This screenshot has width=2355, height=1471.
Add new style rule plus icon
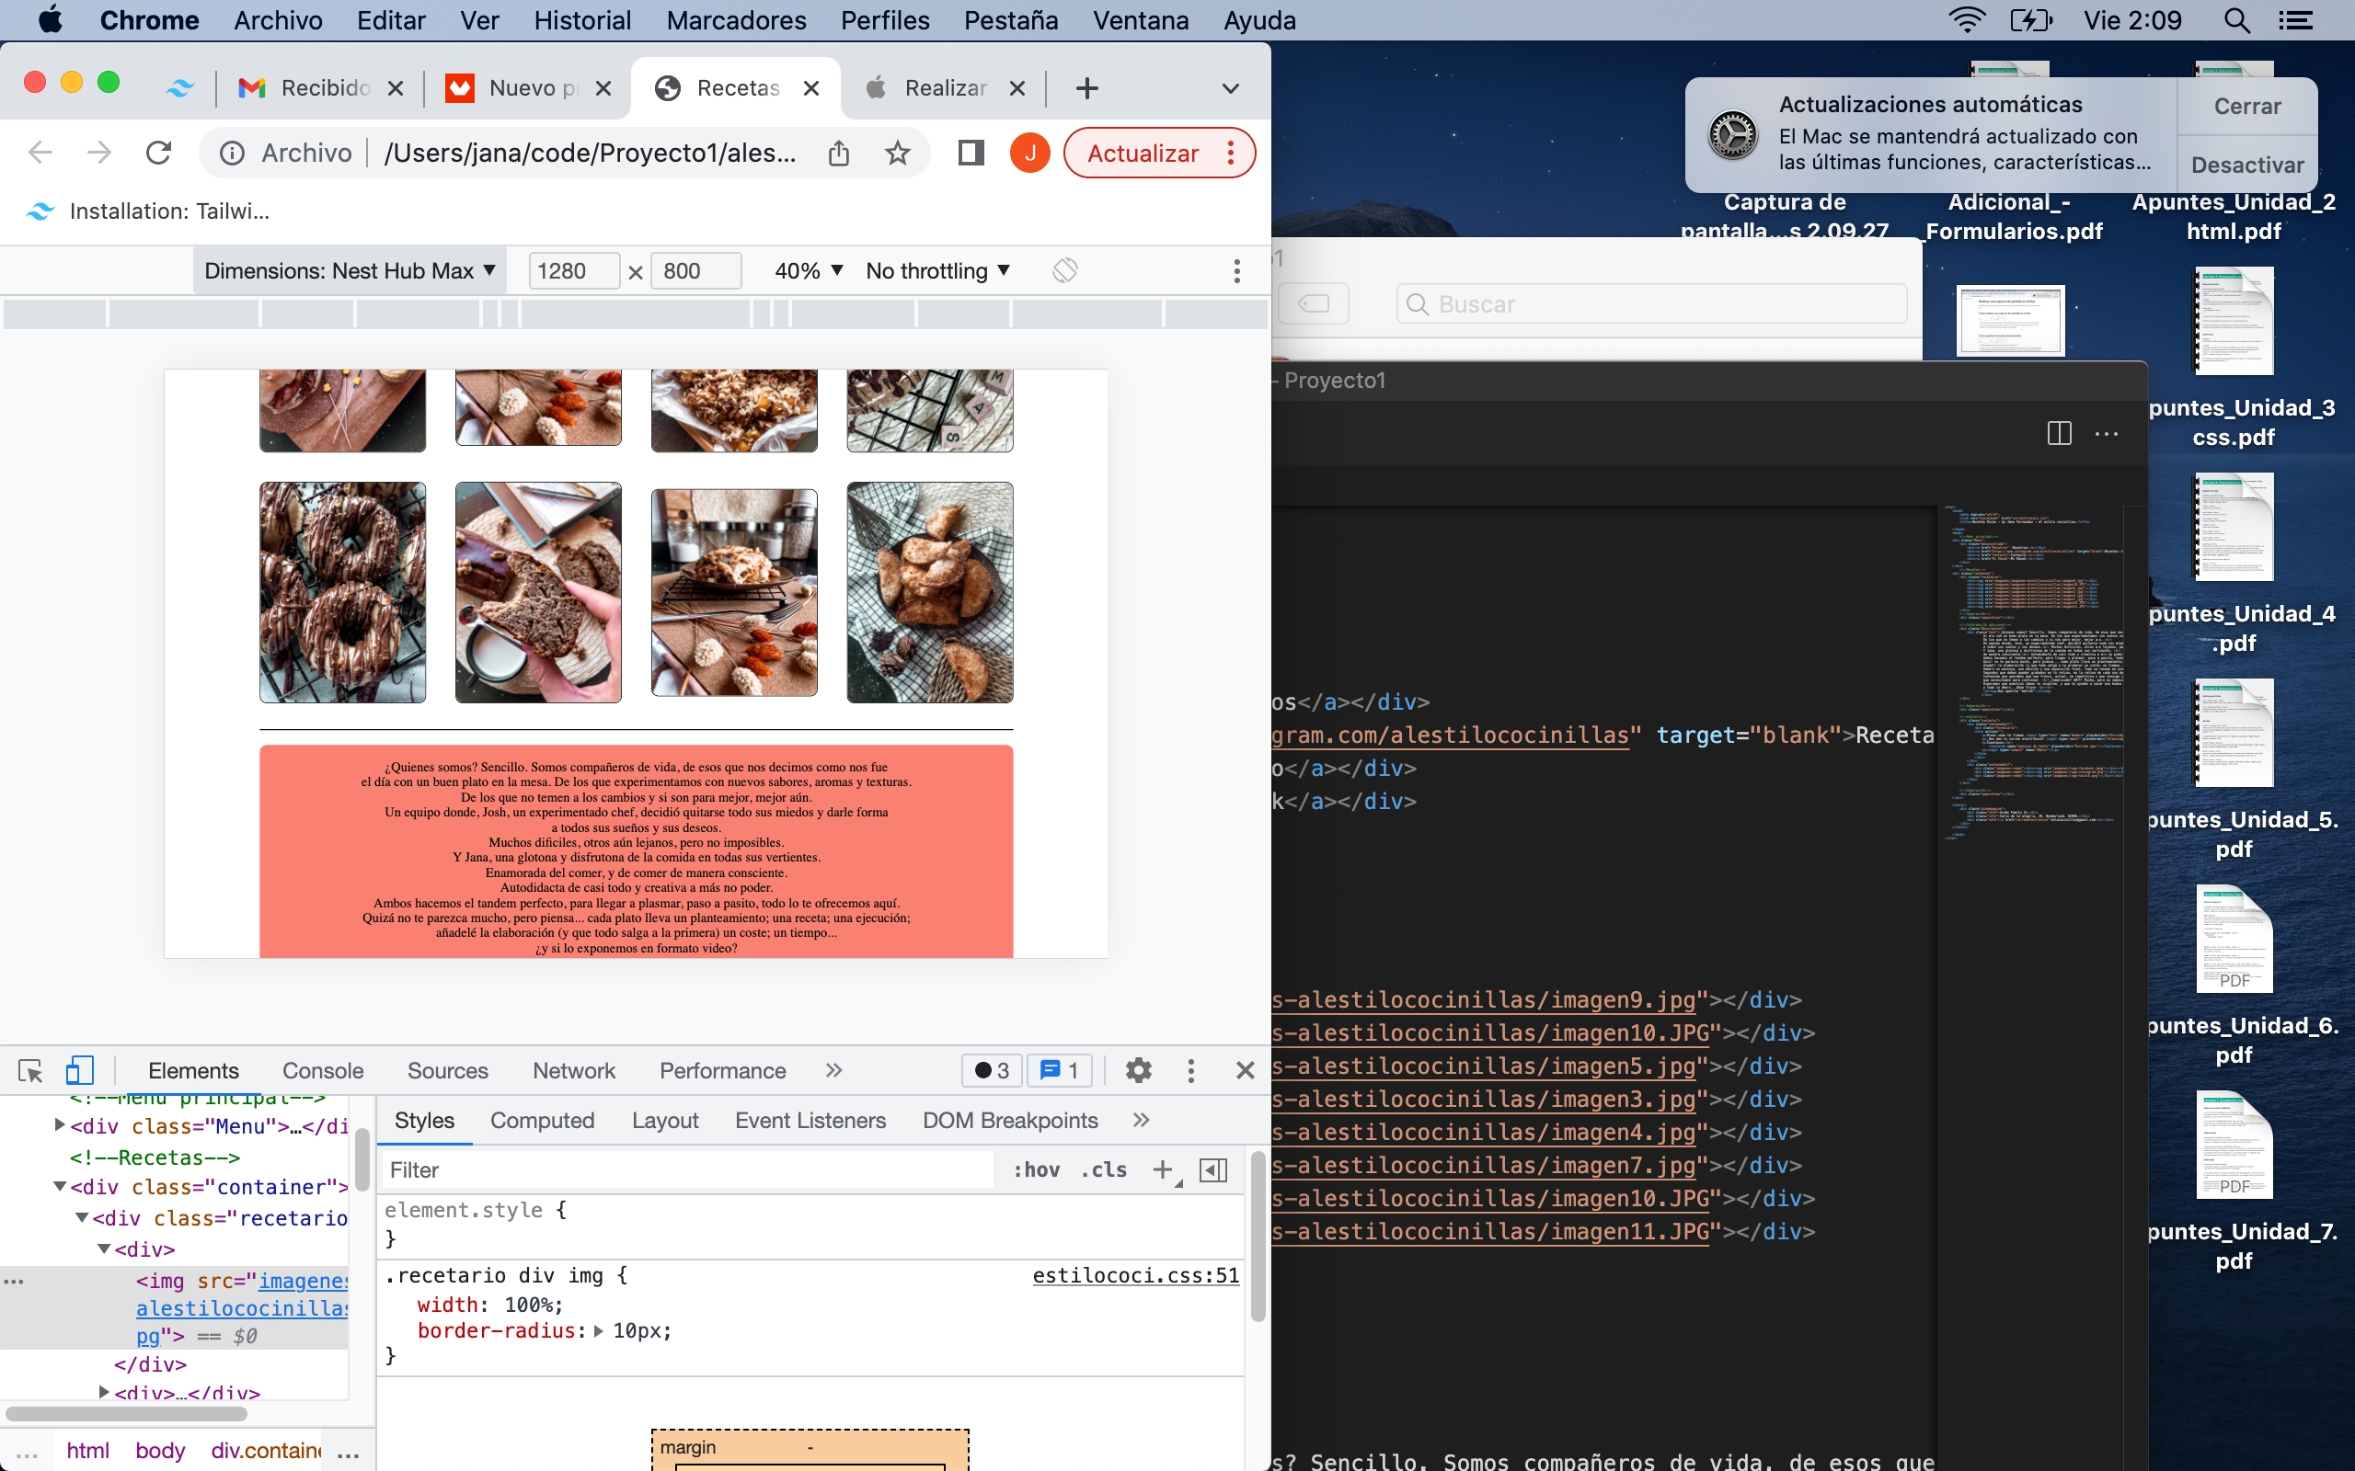1163,1169
